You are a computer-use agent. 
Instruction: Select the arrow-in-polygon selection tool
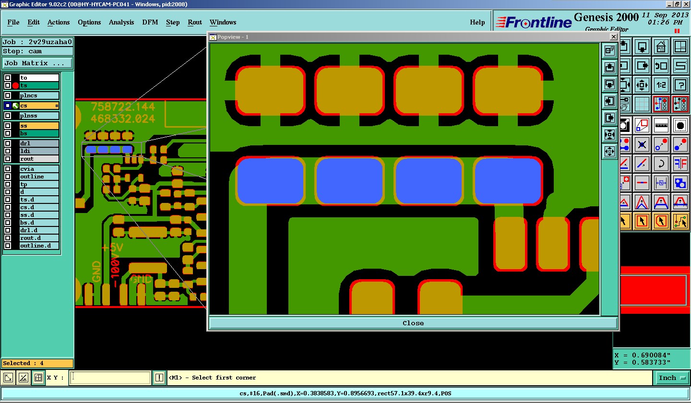tap(661, 221)
